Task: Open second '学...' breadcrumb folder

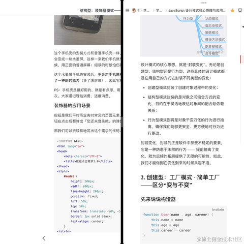Action: pyautogui.click(x=159, y=11)
